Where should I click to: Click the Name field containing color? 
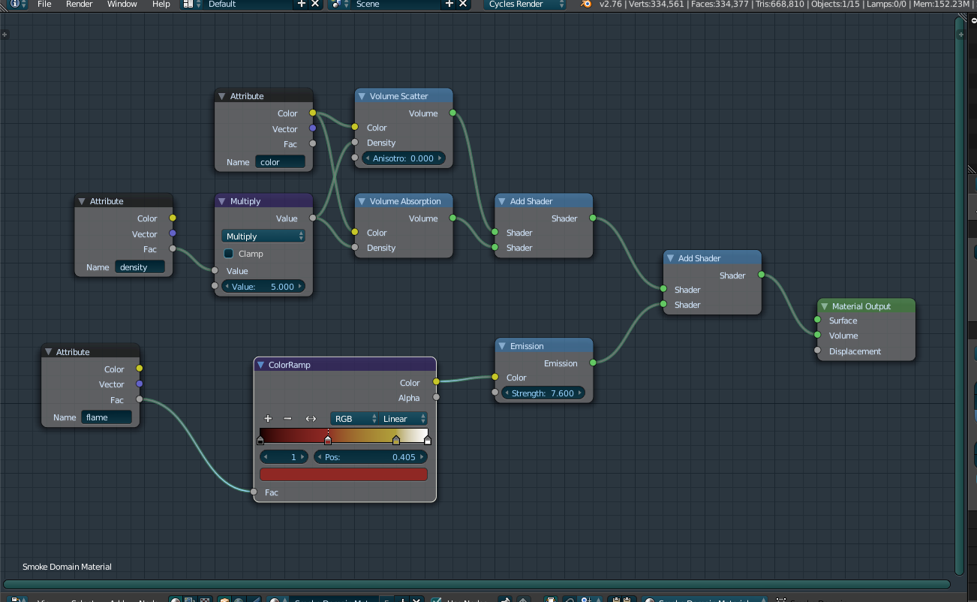click(x=281, y=161)
